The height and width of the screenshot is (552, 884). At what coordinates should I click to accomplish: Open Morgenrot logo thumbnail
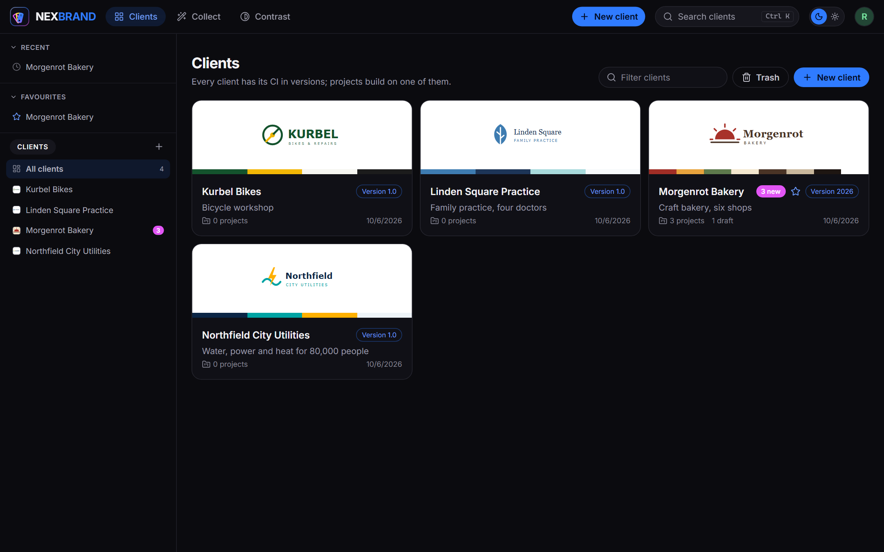click(759, 135)
